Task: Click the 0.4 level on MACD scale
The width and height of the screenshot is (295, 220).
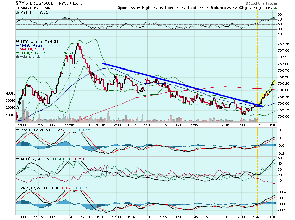Action: pyautogui.click(x=281, y=130)
